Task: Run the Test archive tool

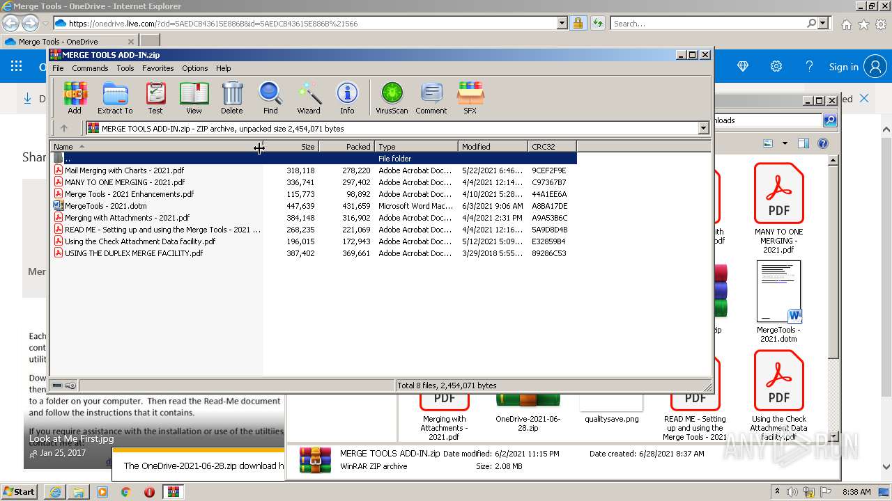Action: pyautogui.click(x=155, y=97)
